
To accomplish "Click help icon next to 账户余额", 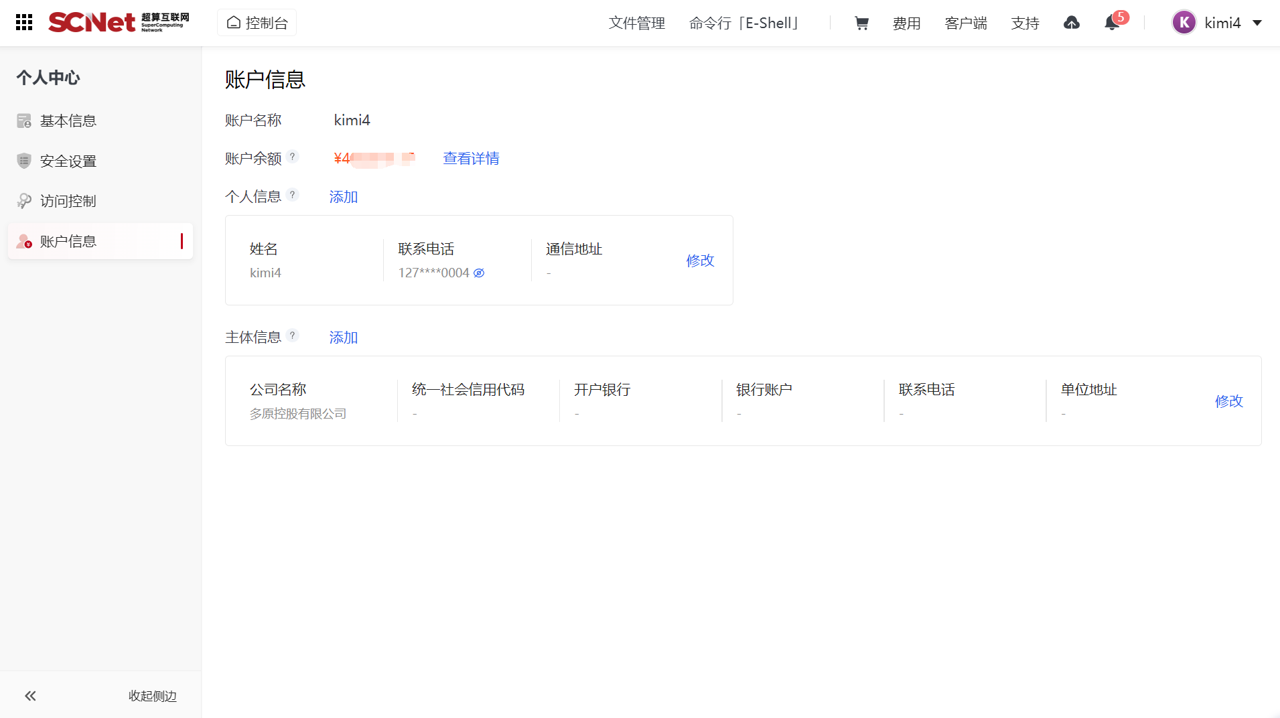I will point(292,157).
